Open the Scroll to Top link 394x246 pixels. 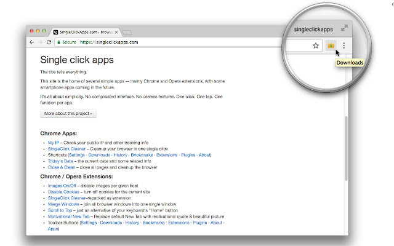(60, 210)
